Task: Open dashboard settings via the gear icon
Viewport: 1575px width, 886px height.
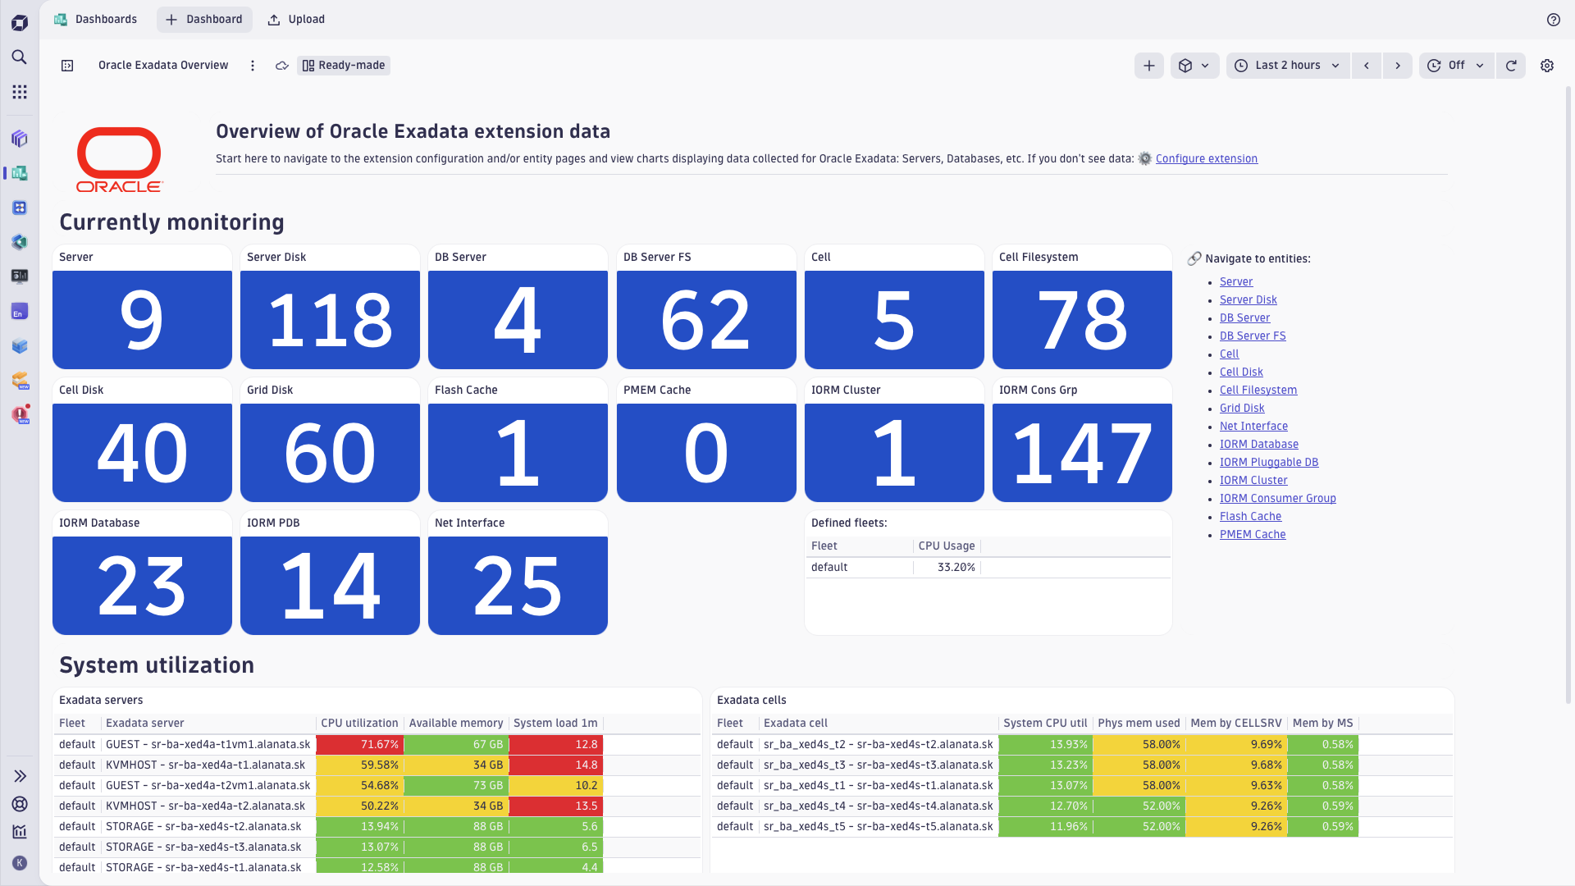Action: point(1547,66)
